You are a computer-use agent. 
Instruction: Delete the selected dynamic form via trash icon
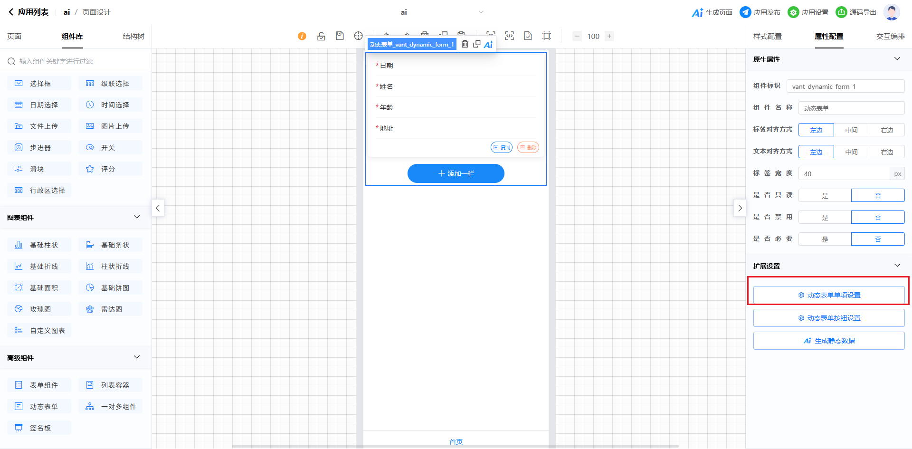pyautogui.click(x=465, y=44)
